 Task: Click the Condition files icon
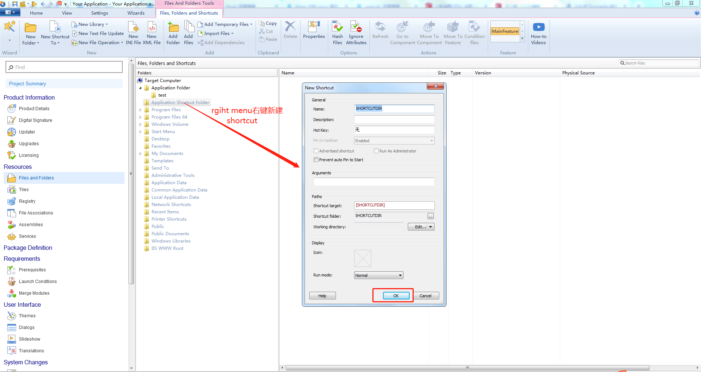pos(474,32)
